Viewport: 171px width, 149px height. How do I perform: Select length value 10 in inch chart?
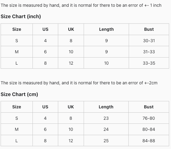point(106,63)
